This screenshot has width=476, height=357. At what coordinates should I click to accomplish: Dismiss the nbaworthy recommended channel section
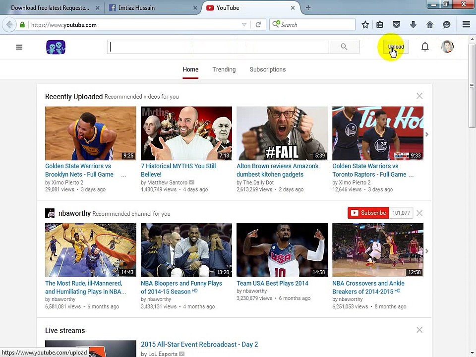[419, 213]
